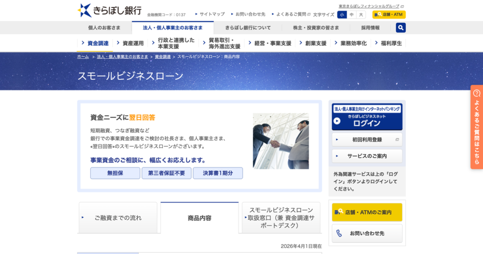Open 初回利用登録

tap(367, 140)
